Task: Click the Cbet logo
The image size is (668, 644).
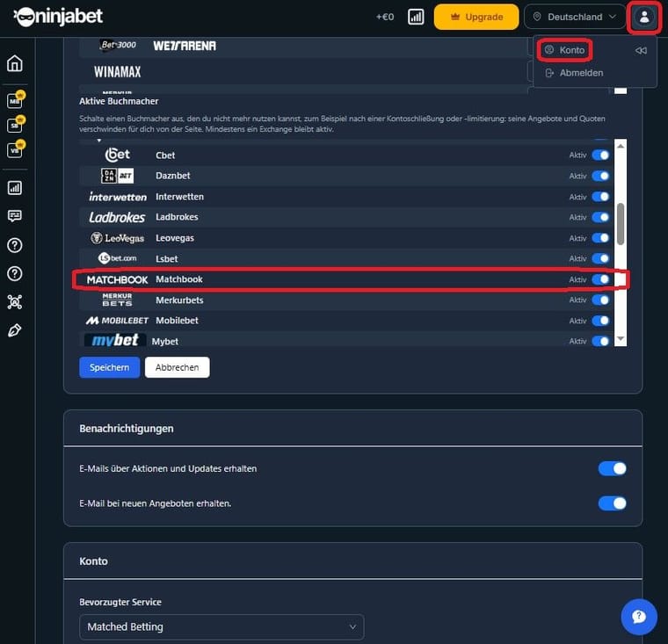Action: 117,155
